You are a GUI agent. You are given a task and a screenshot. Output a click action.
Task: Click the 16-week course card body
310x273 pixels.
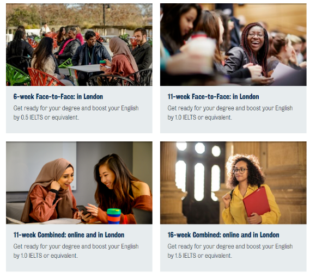point(233,248)
